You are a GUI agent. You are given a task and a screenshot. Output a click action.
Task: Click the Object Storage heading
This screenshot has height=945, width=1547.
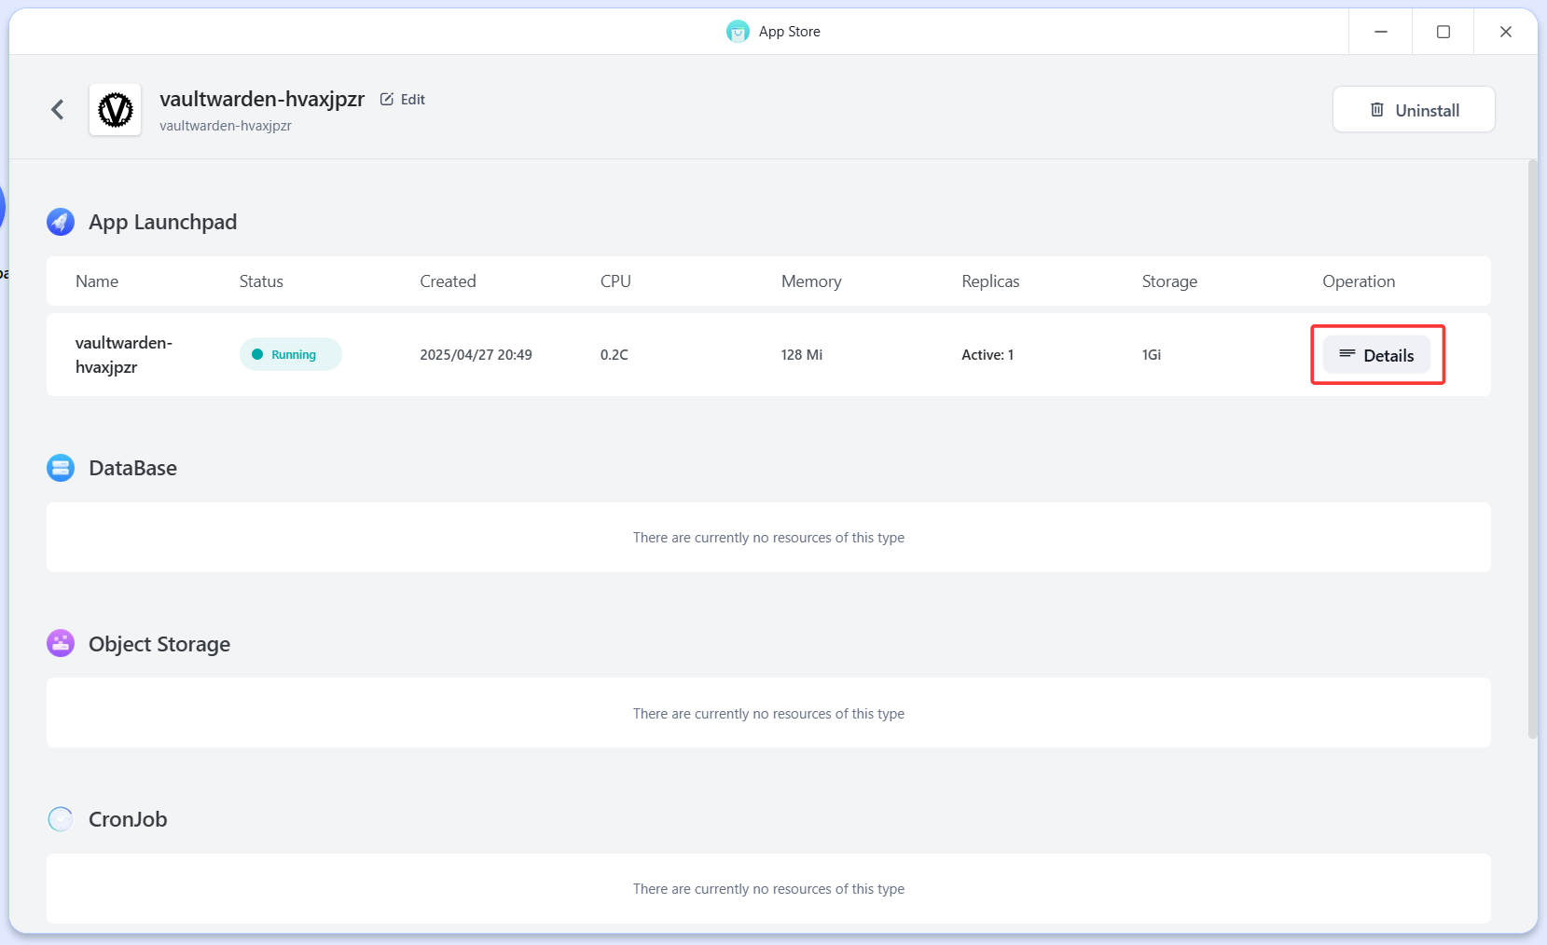[159, 644]
